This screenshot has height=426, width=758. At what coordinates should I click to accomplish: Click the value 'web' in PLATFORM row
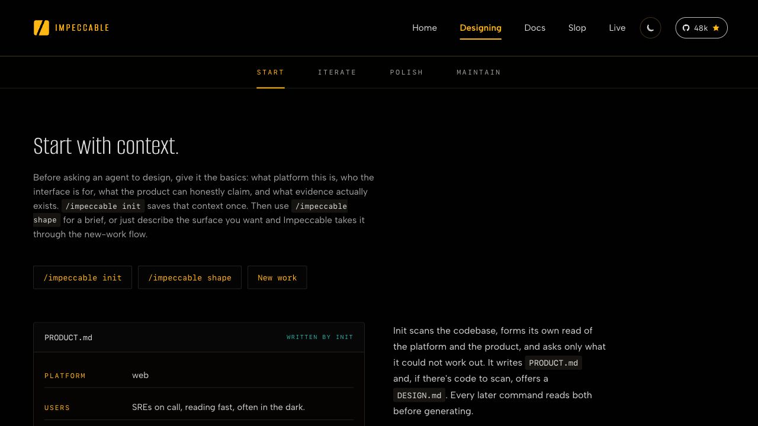click(140, 375)
